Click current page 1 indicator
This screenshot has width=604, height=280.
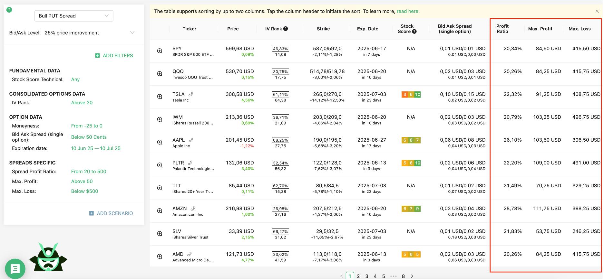point(350,276)
